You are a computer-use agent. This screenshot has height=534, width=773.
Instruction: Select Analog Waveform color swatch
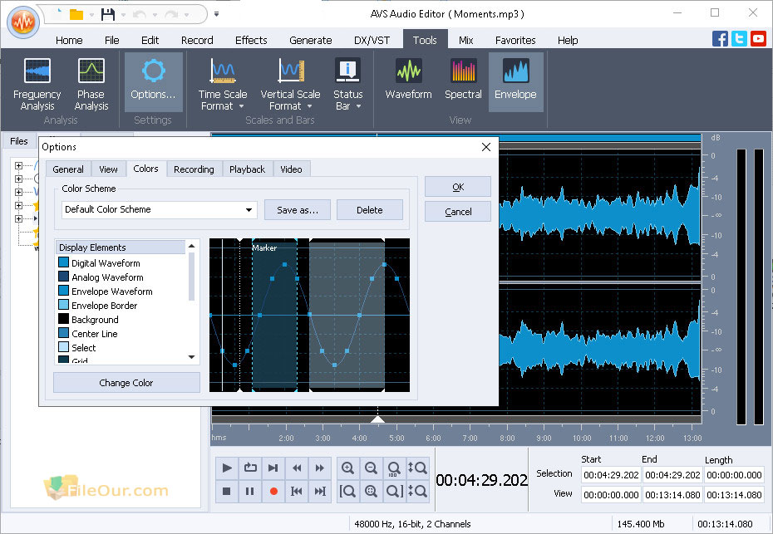64,277
